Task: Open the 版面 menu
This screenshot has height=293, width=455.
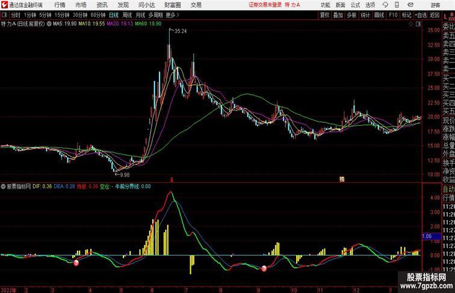Action: [x=341, y=5]
